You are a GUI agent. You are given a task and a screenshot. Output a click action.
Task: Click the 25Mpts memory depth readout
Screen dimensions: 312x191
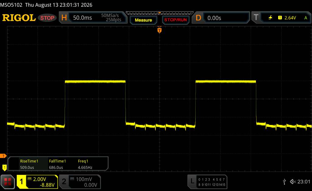(x=113, y=20)
